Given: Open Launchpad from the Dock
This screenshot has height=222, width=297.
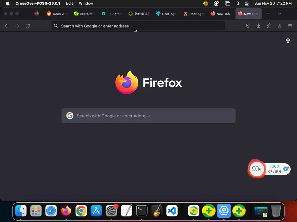Looking at the screenshot, I should pos(36,210).
